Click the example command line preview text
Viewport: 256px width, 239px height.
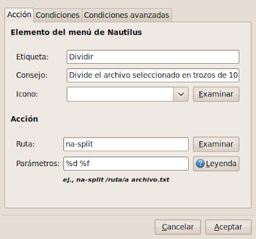point(116,180)
